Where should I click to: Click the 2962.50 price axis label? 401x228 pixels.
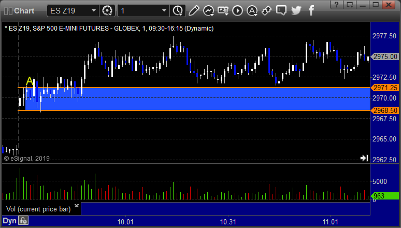384,160
